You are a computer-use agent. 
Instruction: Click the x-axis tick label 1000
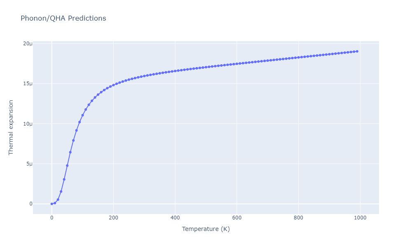pos(360,218)
